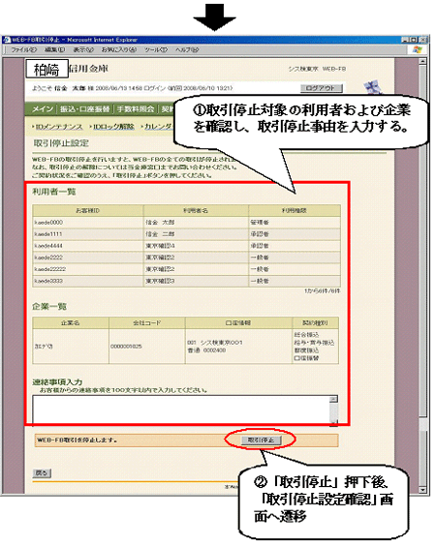This screenshot has height=547, width=436.
Task: Open the ツール(T) menu
Action: click(x=156, y=50)
